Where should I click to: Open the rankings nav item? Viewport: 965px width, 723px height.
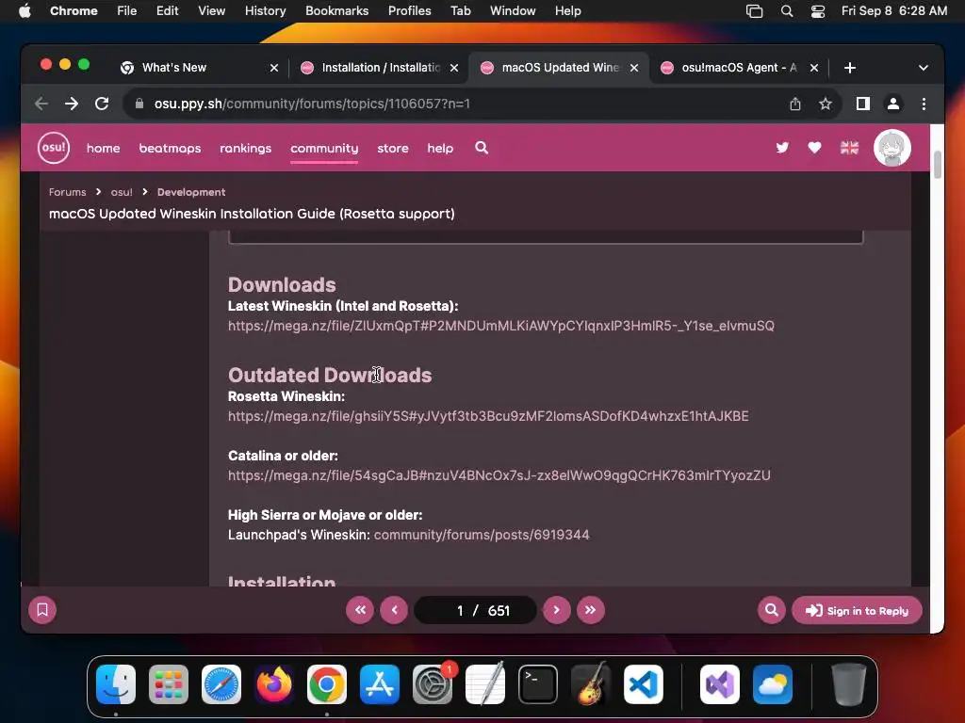tap(246, 148)
